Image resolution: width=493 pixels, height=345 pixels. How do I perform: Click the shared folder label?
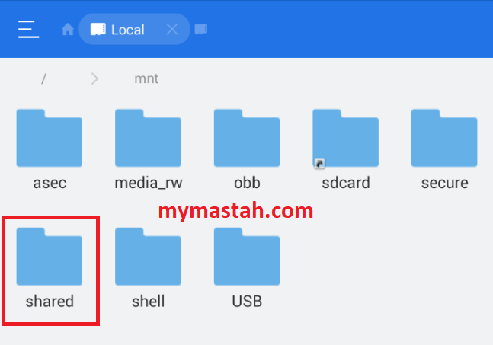(x=50, y=302)
